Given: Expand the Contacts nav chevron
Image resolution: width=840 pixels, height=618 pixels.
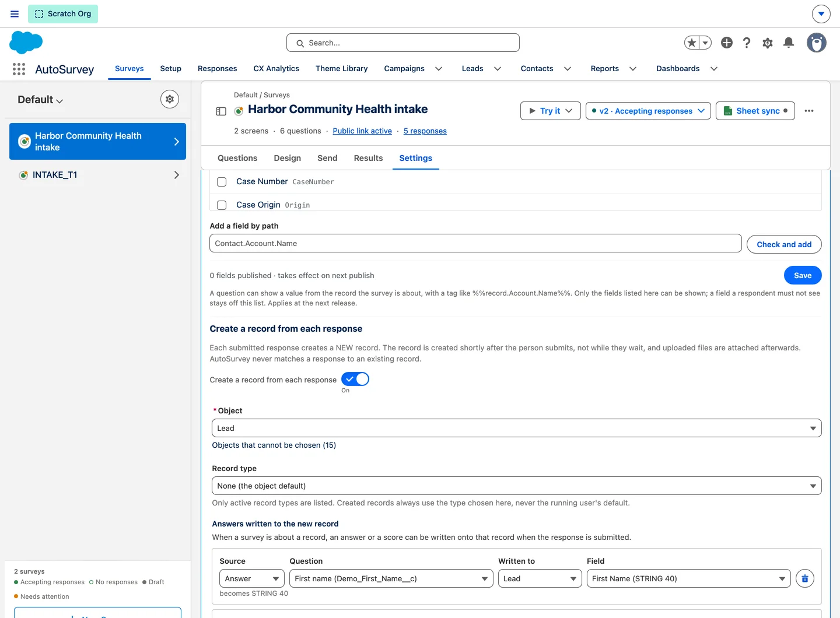Looking at the screenshot, I should click(568, 69).
